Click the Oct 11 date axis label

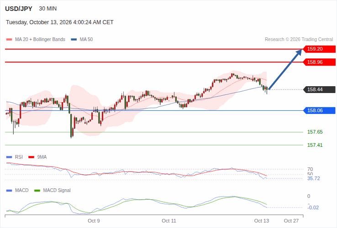(x=169, y=221)
